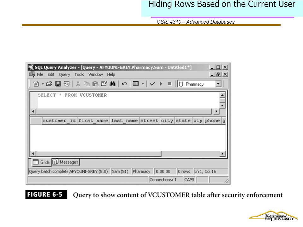Click the Find binoculars icon
303x227 pixels.
(x=112, y=84)
